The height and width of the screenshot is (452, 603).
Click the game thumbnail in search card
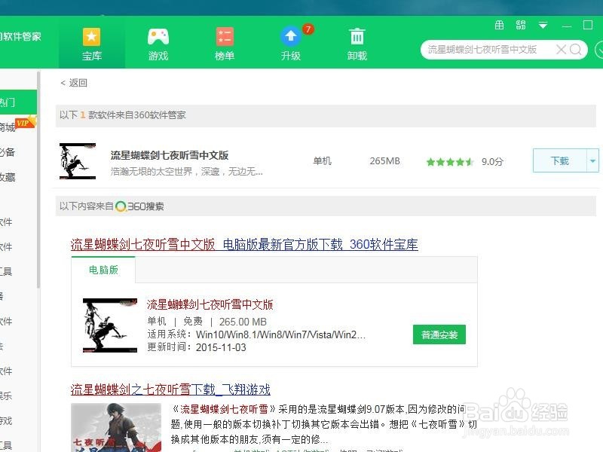(110, 325)
